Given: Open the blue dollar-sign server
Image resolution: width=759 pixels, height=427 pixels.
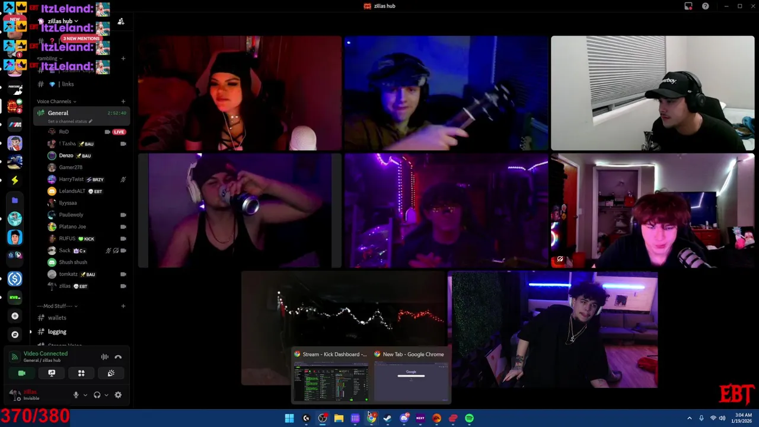Looking at the screenshot, I should [15, 279].
